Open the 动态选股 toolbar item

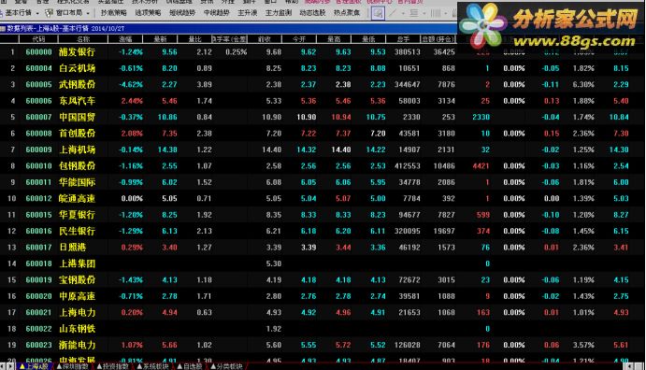tap(312, 13)
